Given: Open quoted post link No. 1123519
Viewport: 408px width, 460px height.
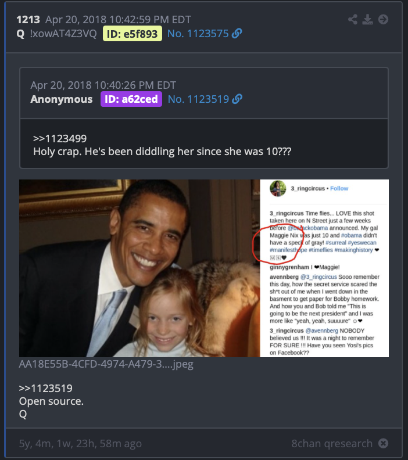Looking at the screenshot, I should click(x=198, y=99).
